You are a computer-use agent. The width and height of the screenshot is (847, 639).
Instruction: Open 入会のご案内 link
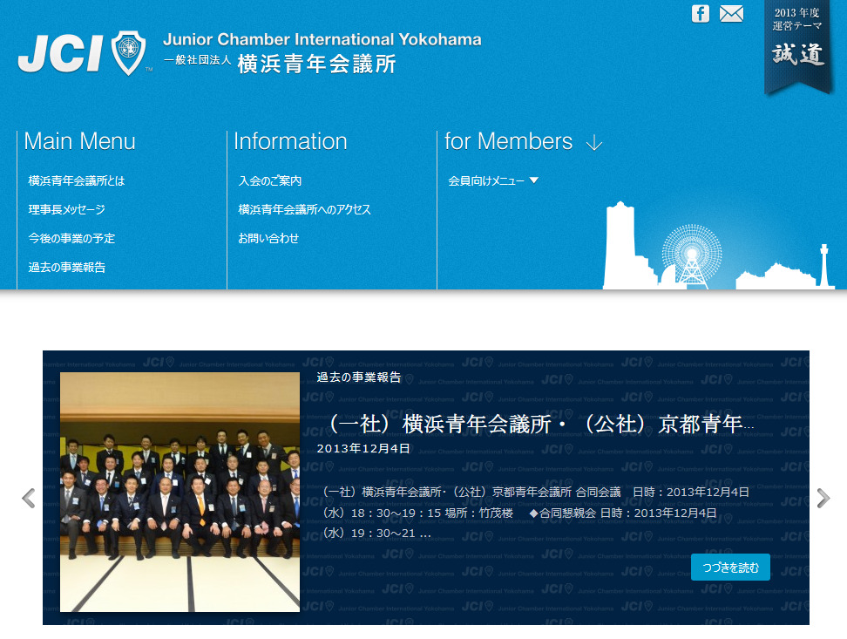point(269,180)
